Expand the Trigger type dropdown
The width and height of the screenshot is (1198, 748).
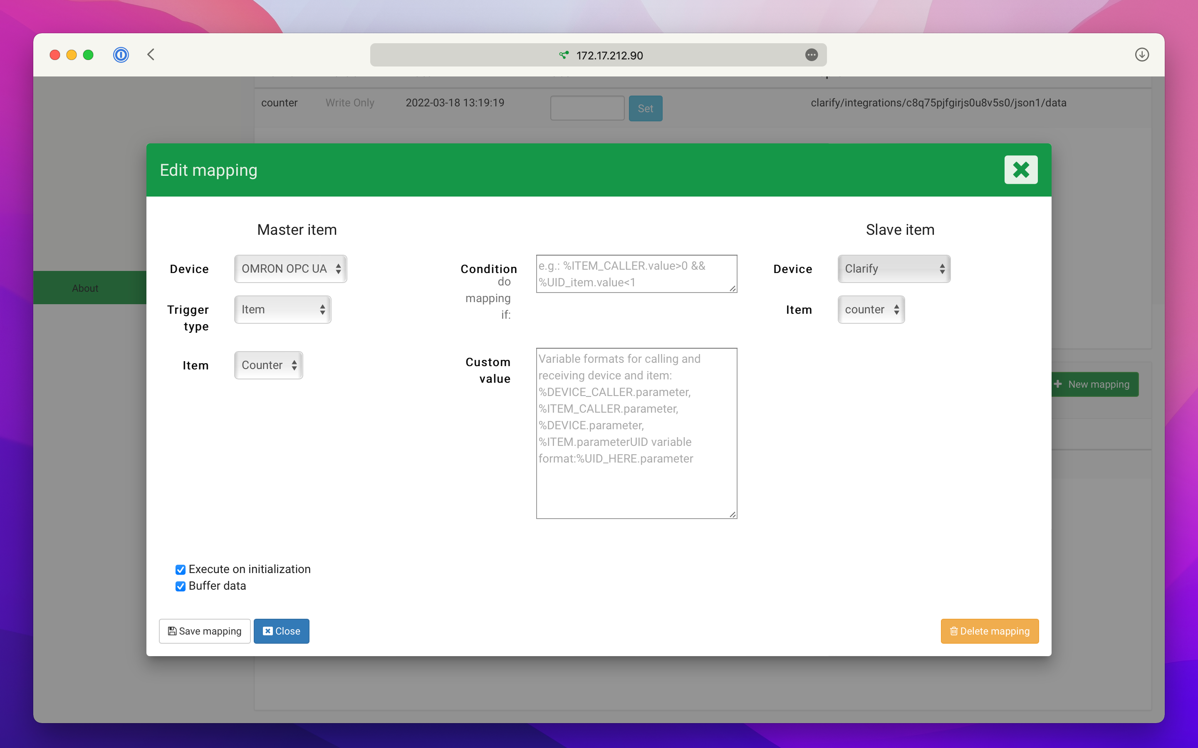click(x=283, y=310)
